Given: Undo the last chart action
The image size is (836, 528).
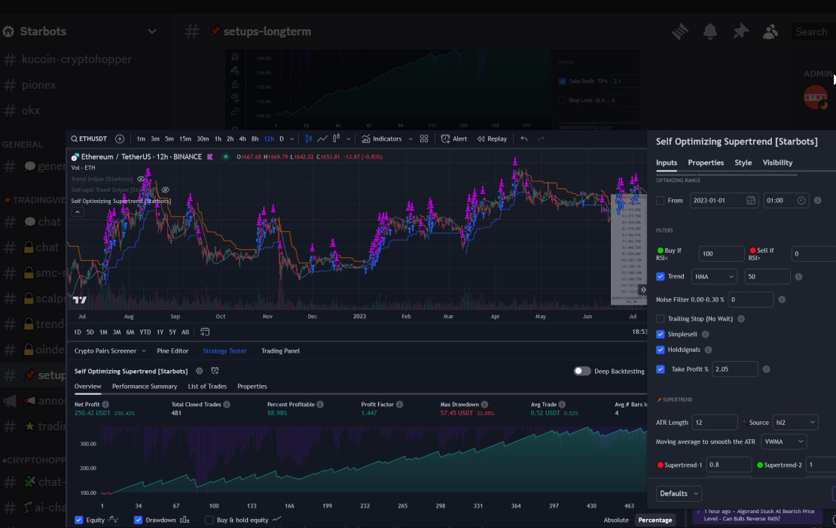Looking at the screenshot, I should pyautogui.click(x=524, y=139).
